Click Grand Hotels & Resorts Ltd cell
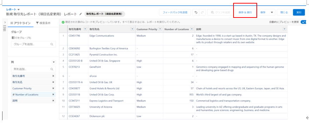309x132 pixels. pyautogui.click(x=112, y=88)
